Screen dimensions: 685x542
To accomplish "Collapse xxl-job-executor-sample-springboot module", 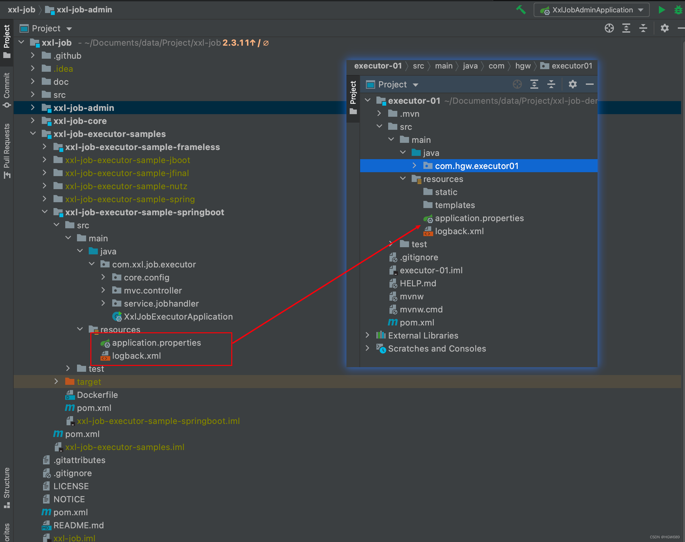I will pyautogui.click(x=44, y=212).
